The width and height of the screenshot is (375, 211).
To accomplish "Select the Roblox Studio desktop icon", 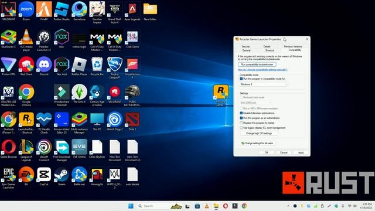I will [x=62, y=11].
